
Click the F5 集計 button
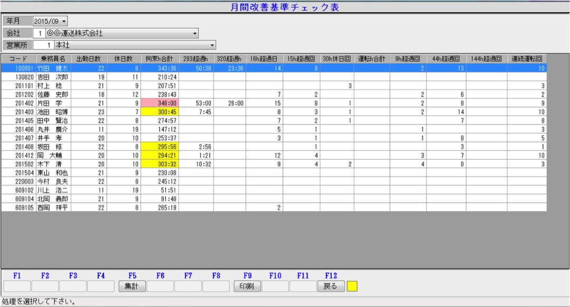coord(132,286)
